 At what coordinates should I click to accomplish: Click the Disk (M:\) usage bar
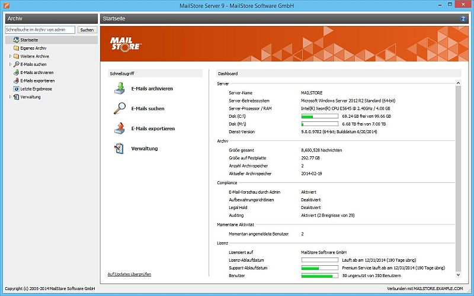(319, 124)
